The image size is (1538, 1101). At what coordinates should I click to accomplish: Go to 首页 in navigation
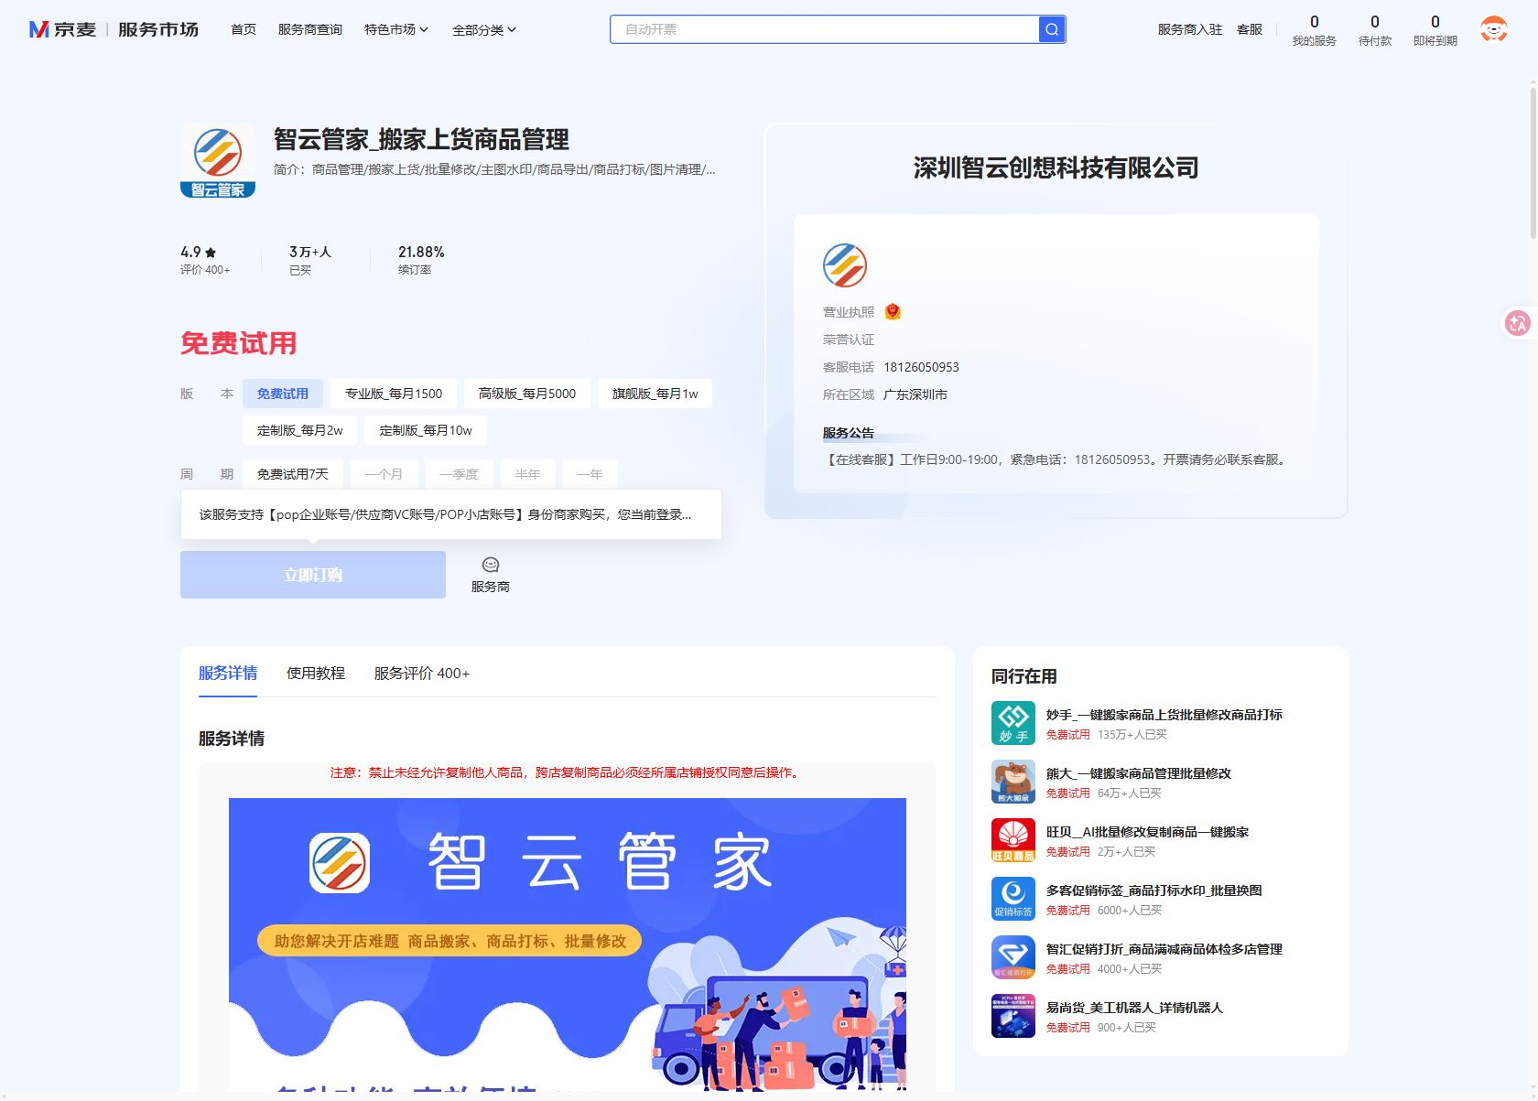tap(244, 29)
